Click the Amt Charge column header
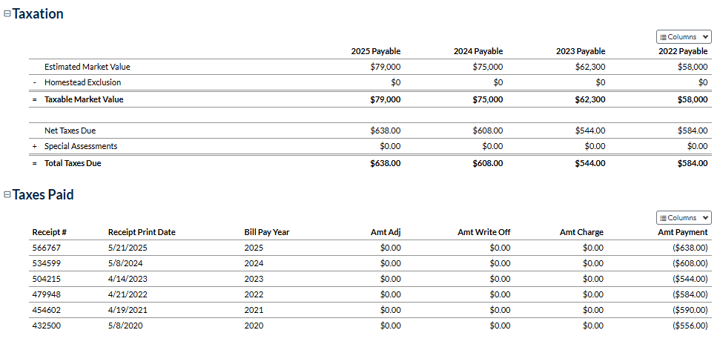The image size is (720, 350). [581, 232]
